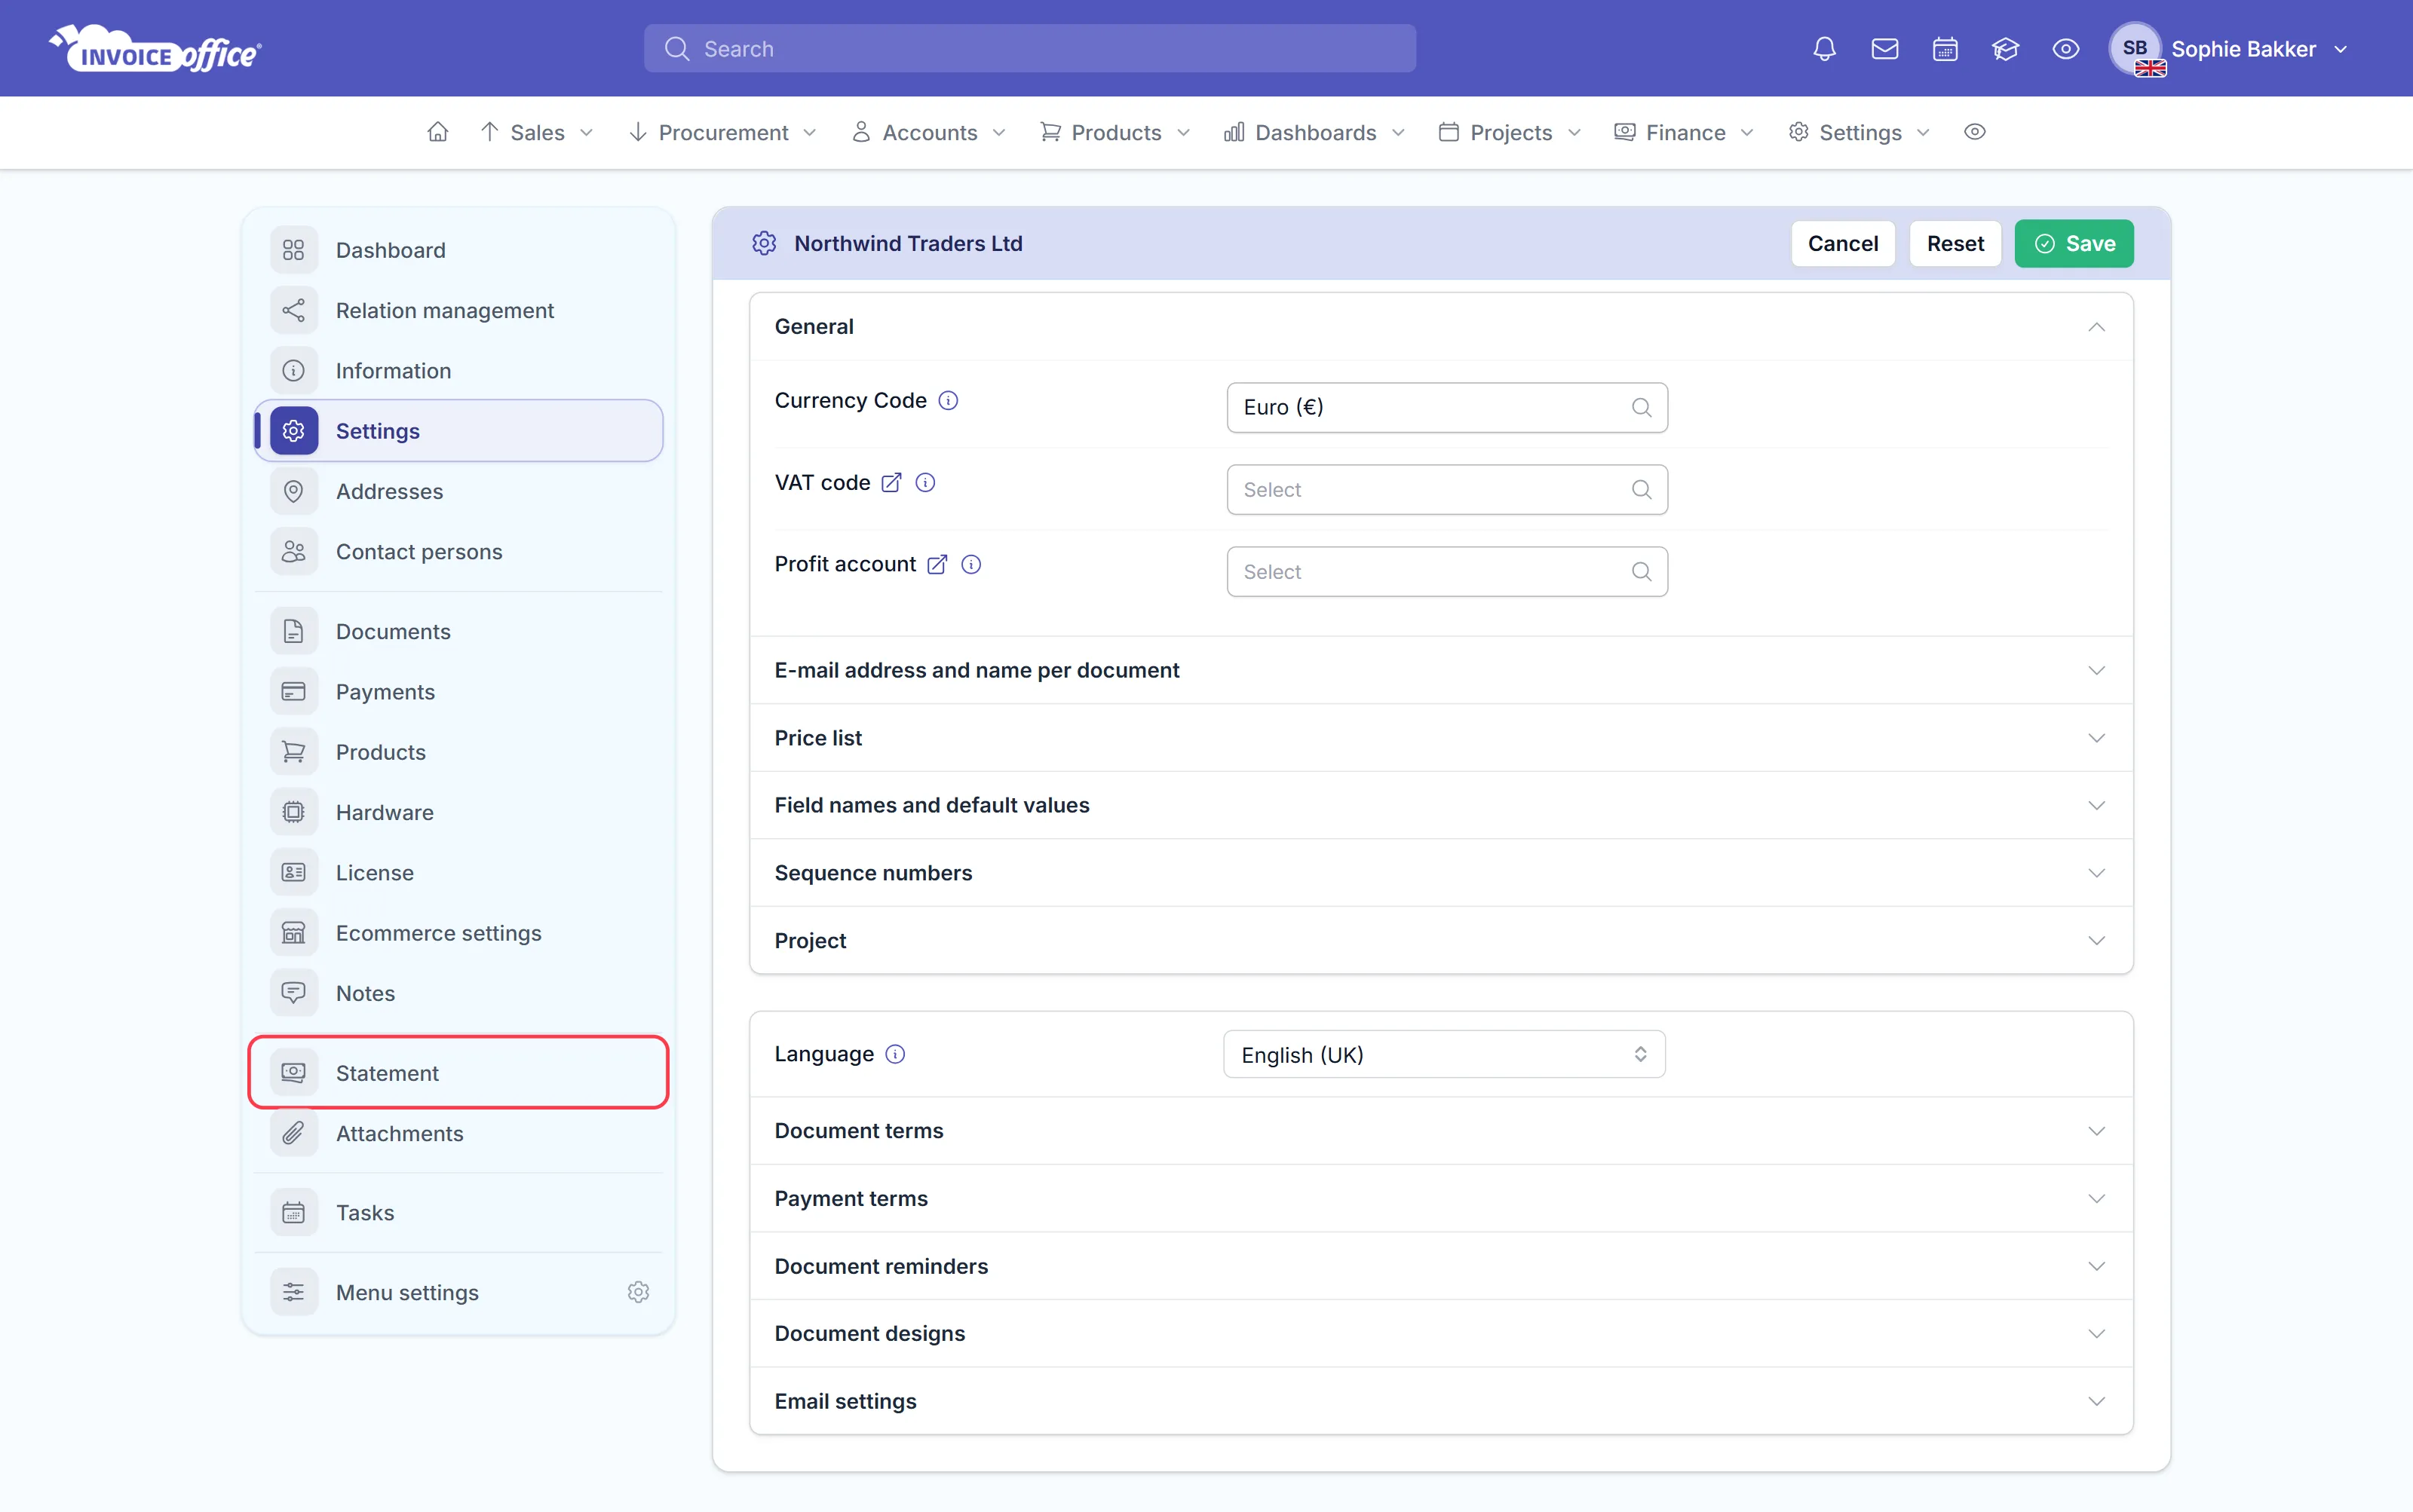
Task: Click the gear icon beside Northwind Traders Ltd
Action: (763, 243)
